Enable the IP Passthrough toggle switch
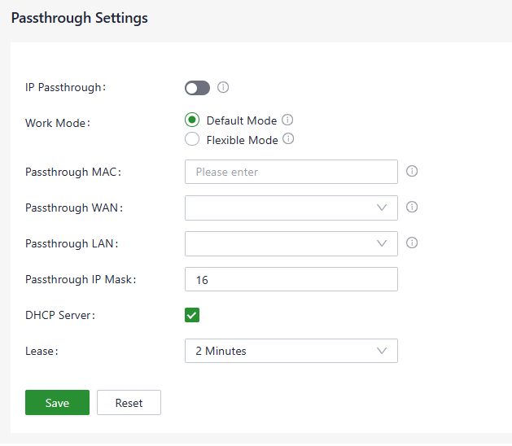The width and height of the screenshot is (512, 446). pyautogui.click(x=197, y=88)
